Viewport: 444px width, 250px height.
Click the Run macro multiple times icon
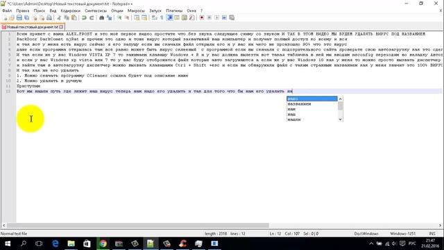[x=224, y=18]
